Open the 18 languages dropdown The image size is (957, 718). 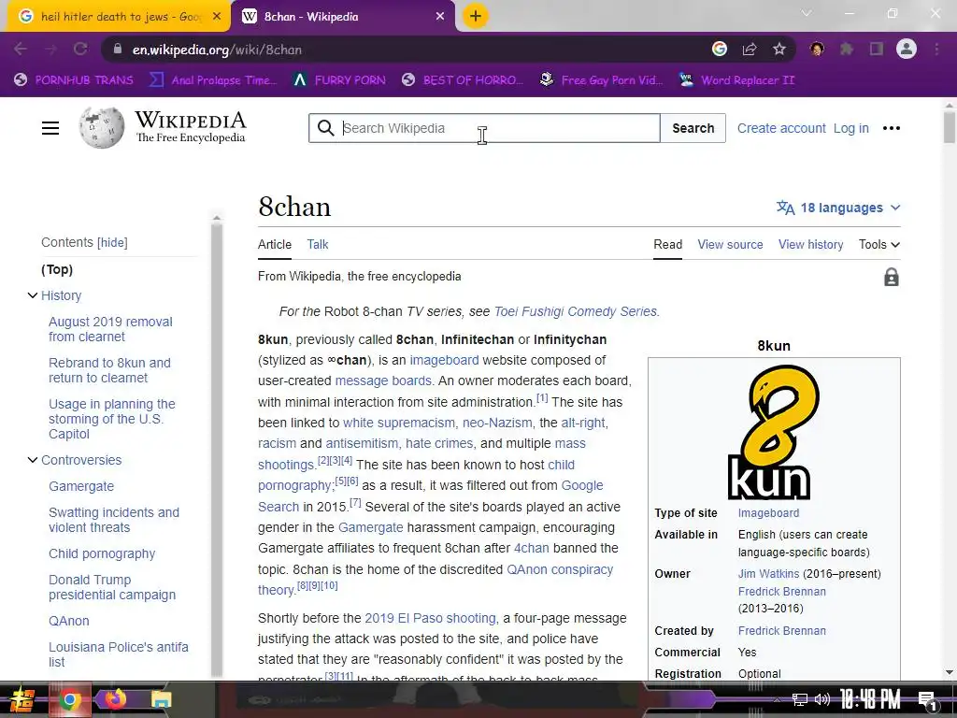pos(838,208)
